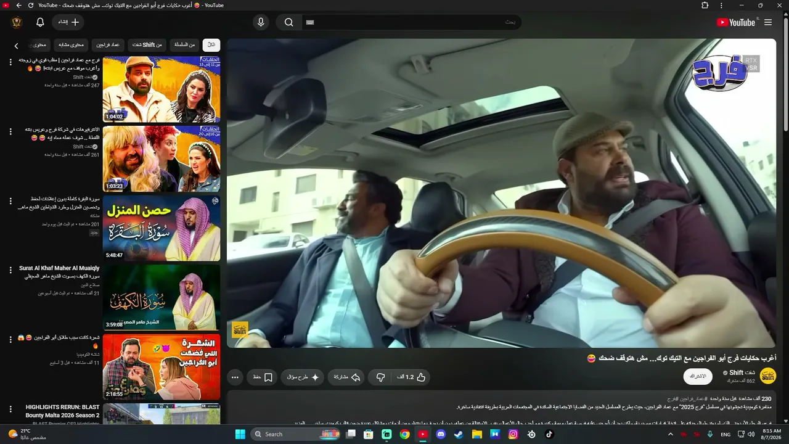Viewport: 789px width, 444px height.
Task: Select the 'عماد فراجين' filter chip
Action: tap(108, 45)
